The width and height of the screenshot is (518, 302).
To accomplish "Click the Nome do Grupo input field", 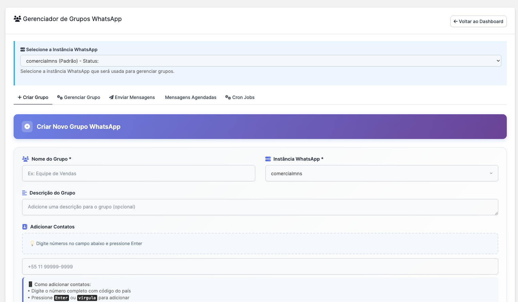I will [x=138, y=173].
